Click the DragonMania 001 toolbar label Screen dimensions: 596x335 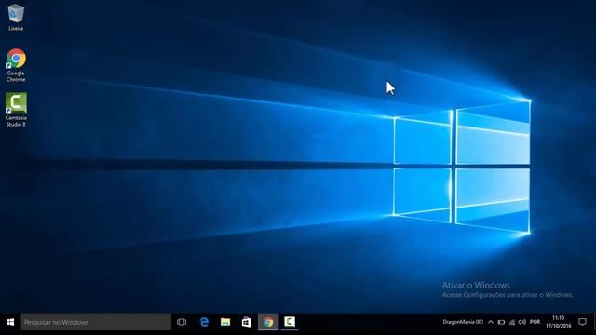[463, 322]
